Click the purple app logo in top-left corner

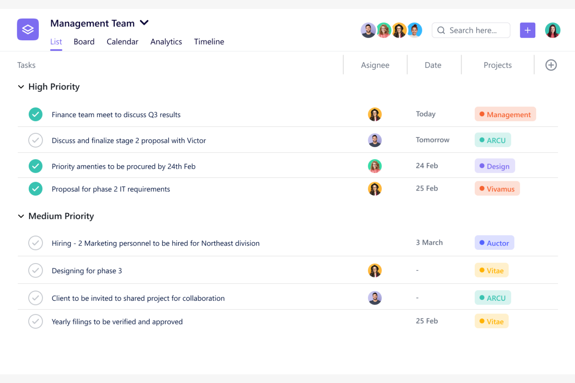[28, 29]
